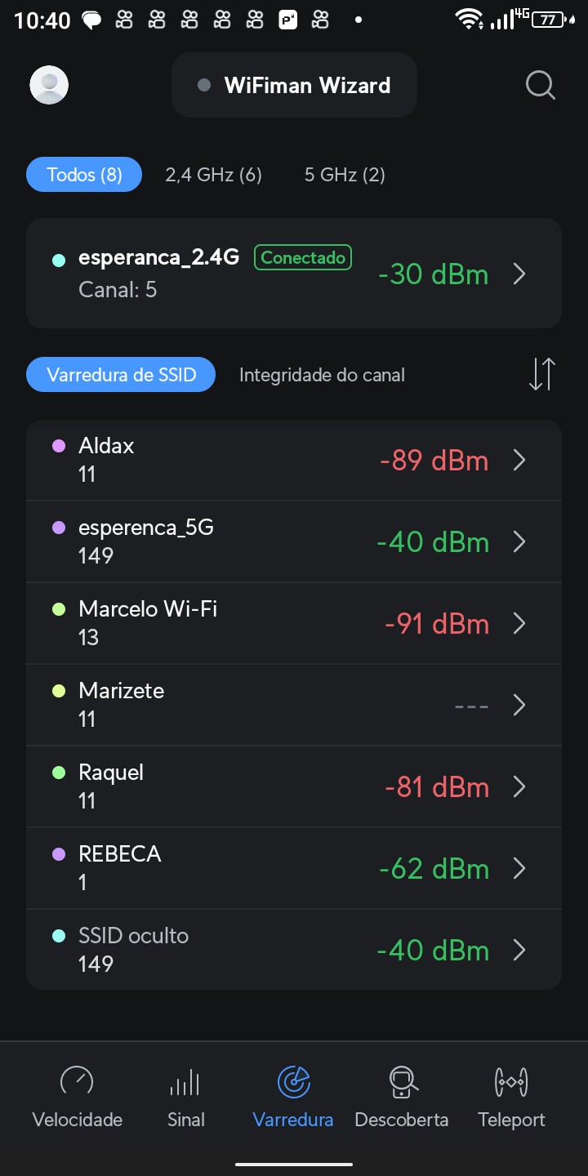Tap the purple dot beside esperenca_5G
588x1176 pixels.
tap(59, 528)
